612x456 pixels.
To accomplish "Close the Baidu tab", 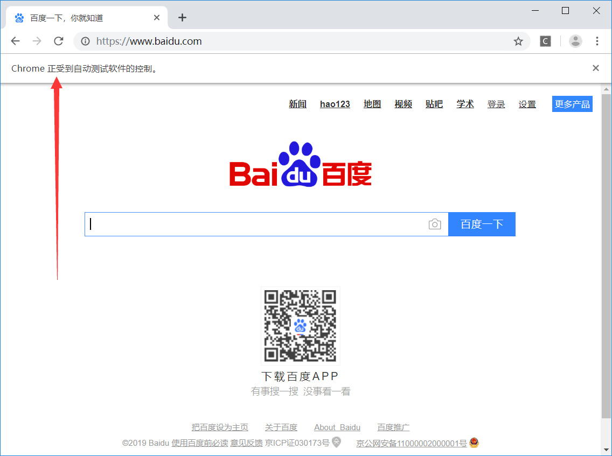I will (x=157, y=18).
